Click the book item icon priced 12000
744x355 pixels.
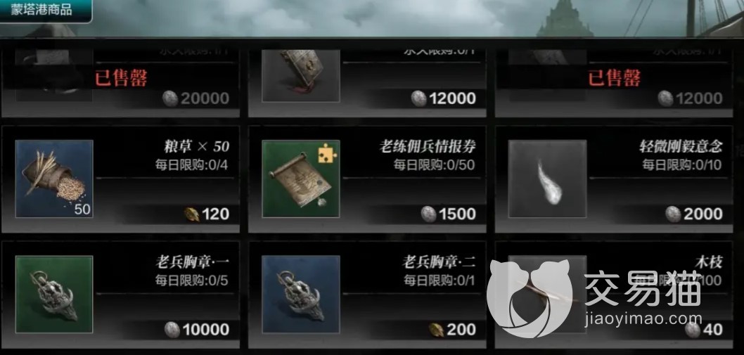tap(301, 76)
